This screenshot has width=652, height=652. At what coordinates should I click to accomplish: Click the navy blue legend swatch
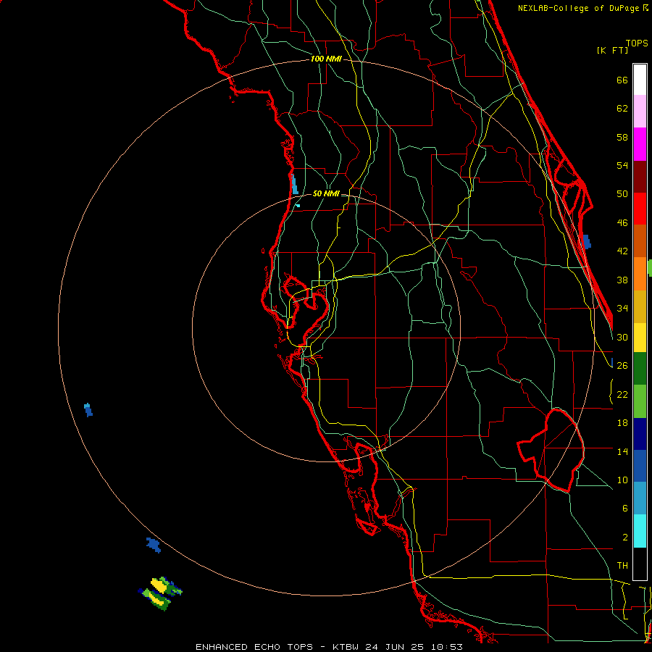point(640,434)
